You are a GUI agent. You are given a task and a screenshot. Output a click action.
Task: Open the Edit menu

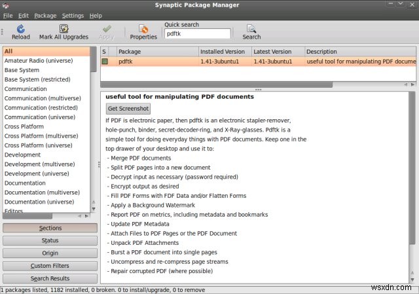click(x=24, y=16)
